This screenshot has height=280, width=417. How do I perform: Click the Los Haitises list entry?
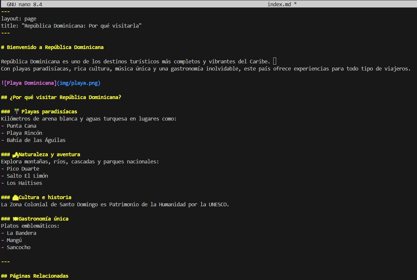(24, 183)
